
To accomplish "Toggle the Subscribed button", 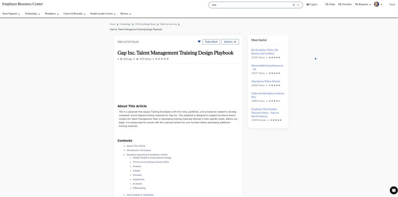I will tap(211, 42).
